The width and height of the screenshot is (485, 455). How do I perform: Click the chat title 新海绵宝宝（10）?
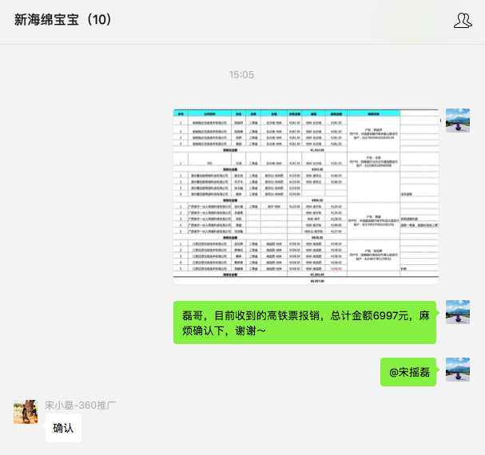coord(75,20)
